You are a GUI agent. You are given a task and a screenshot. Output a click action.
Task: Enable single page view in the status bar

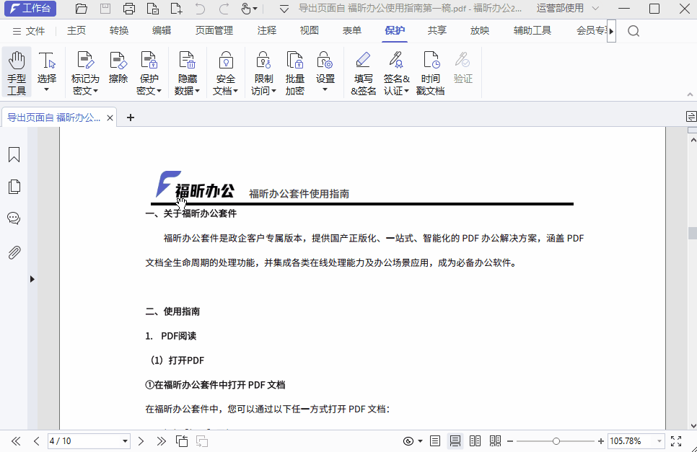tap(435, 441)
